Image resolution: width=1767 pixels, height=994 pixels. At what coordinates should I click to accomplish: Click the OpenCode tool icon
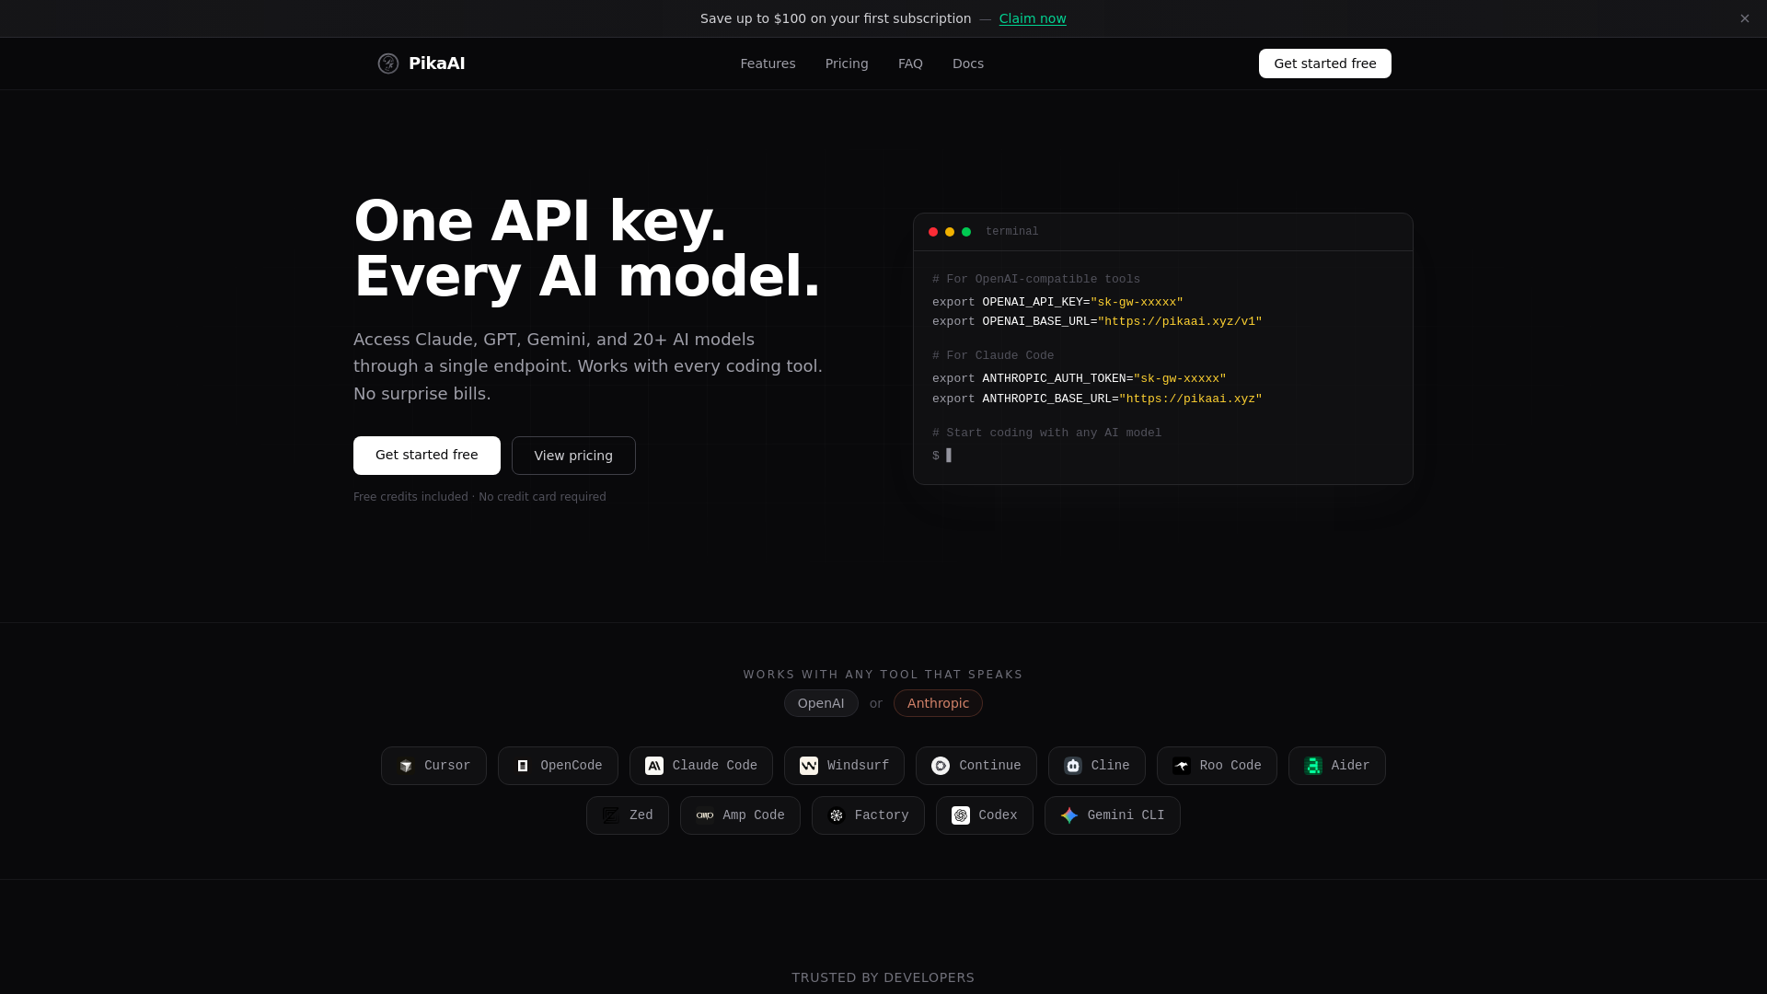coord(523,766)
